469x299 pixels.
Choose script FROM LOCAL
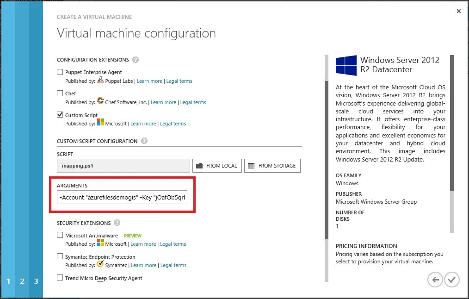[x=217, y=166]
